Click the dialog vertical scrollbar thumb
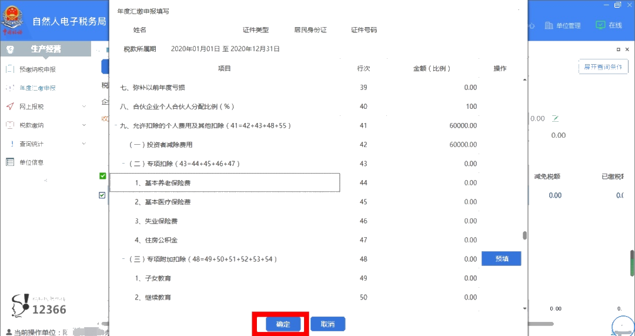The width and height of the screenshot is (635, 336). click(x=525, y=235)
